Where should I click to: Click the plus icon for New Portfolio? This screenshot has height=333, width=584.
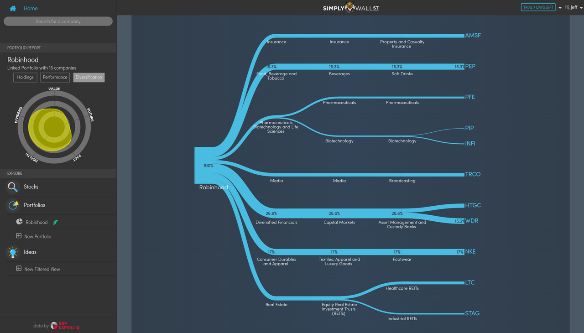19,236
